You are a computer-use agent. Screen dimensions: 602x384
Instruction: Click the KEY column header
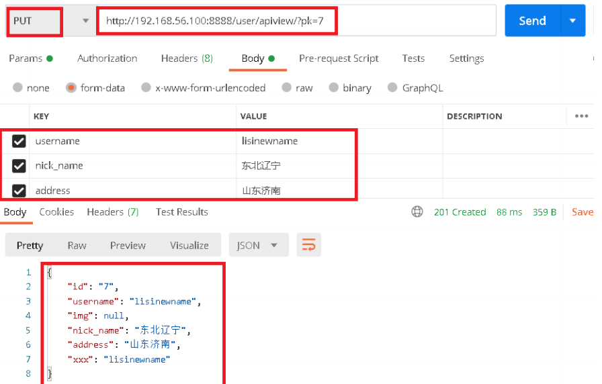pyautogui.click(x=41, y=116)
